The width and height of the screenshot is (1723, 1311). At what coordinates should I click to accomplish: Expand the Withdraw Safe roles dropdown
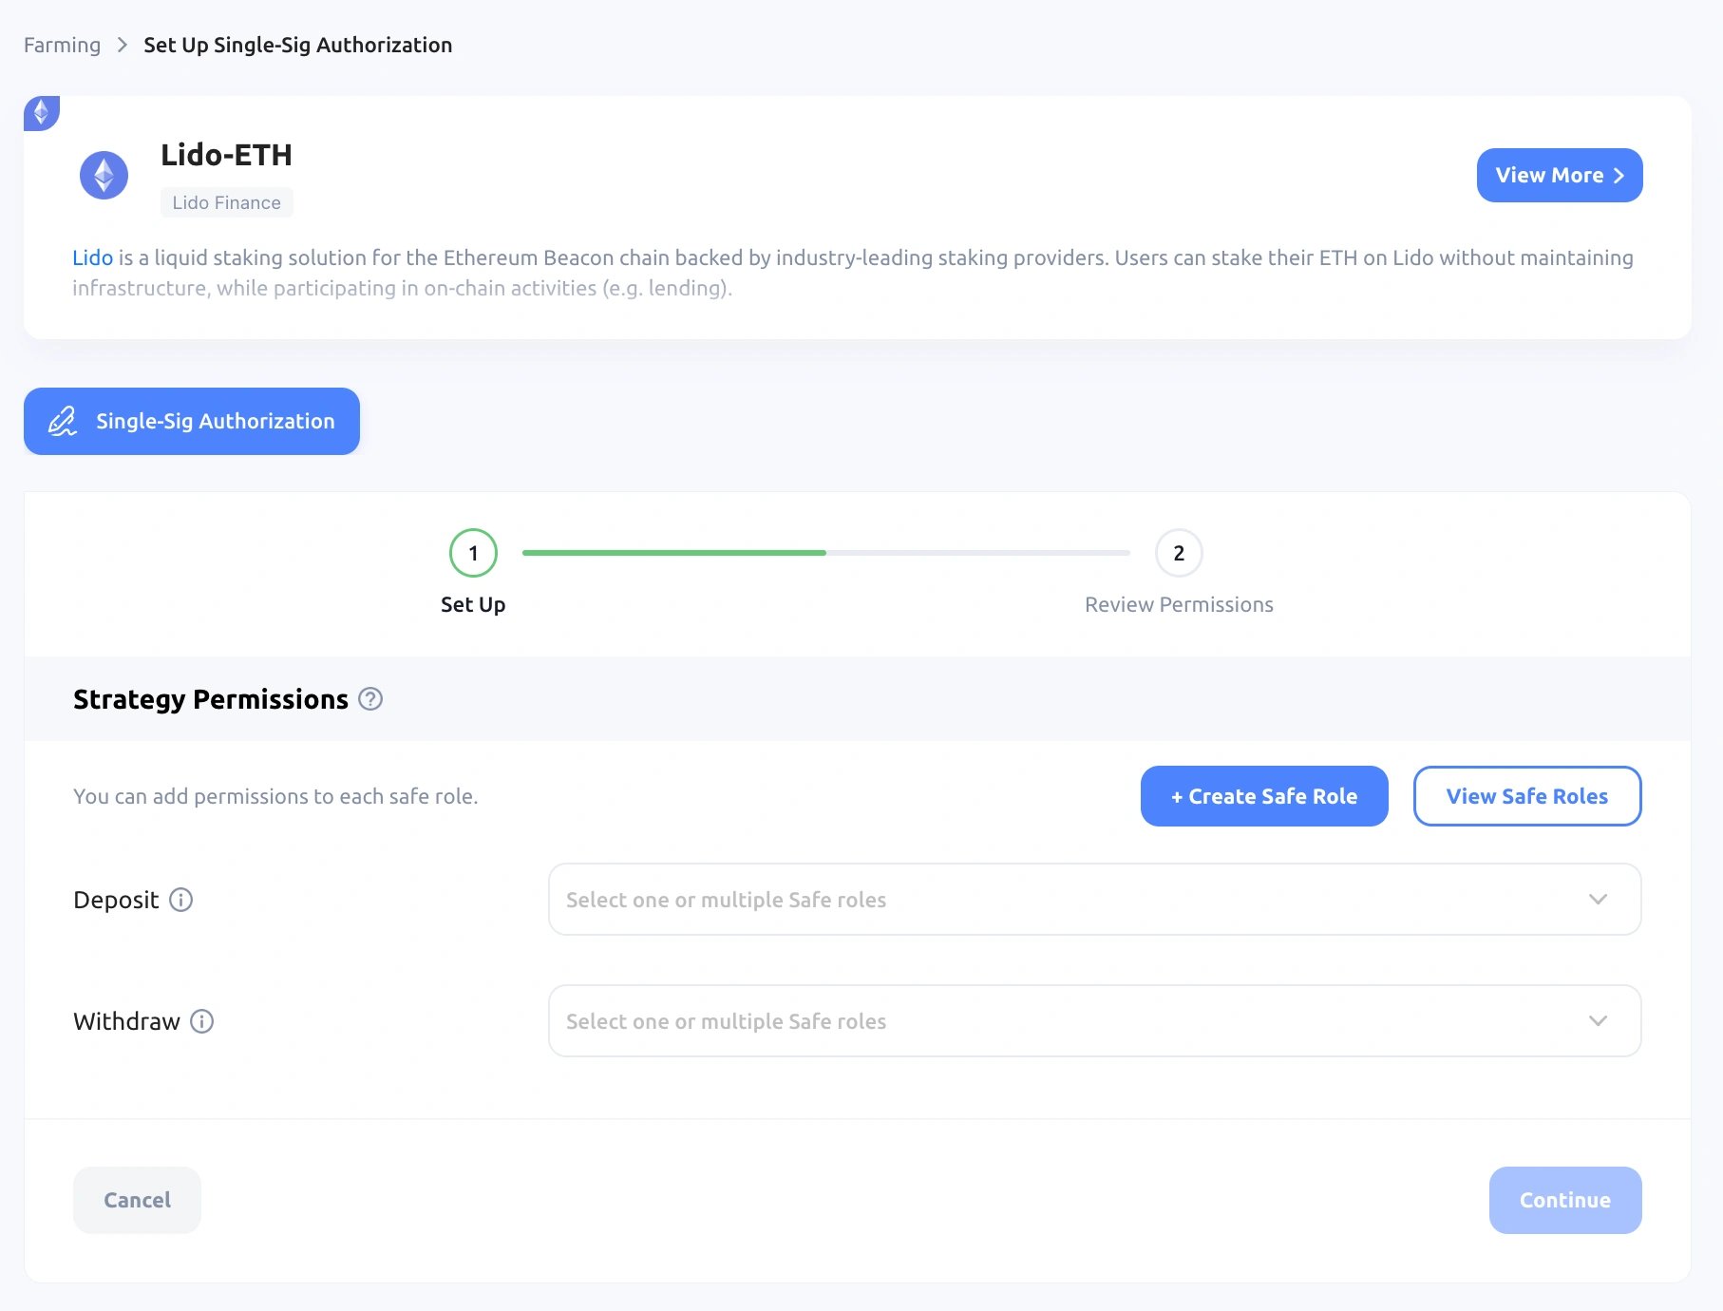(x=1094, y=1021)
